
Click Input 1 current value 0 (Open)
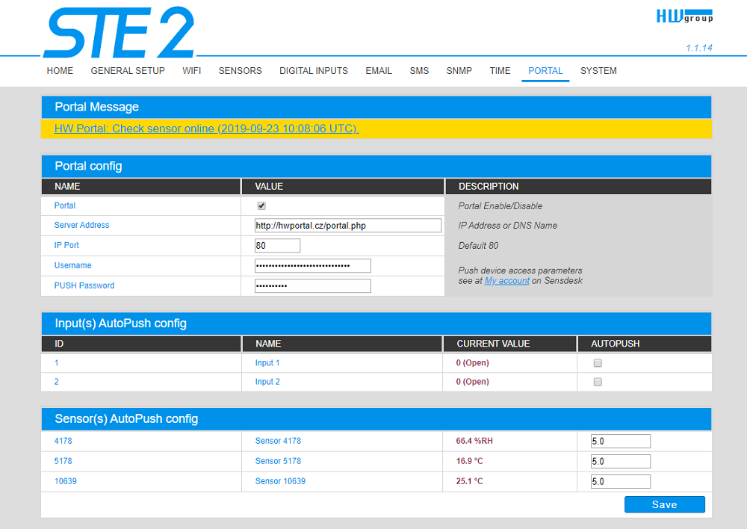[473, 362]
